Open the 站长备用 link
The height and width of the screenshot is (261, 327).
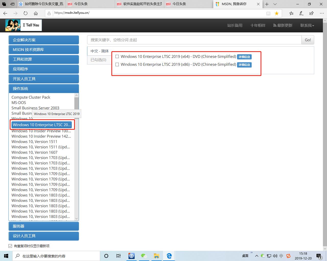click(x=235, y=25)
